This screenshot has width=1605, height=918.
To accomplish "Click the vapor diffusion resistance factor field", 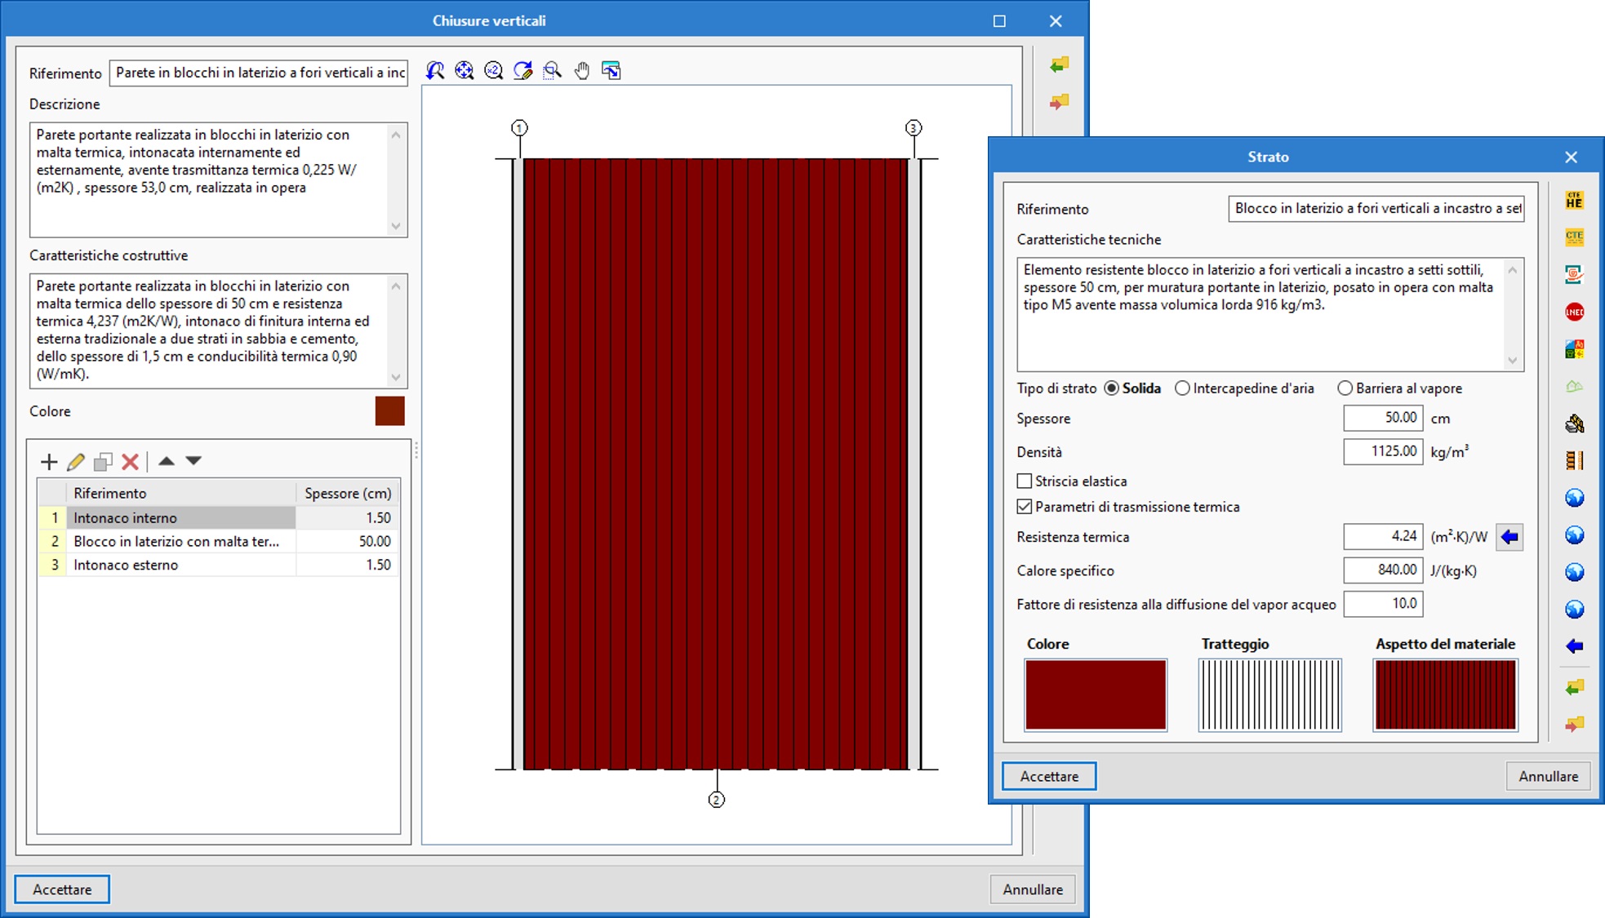I will pos(1383,604).
